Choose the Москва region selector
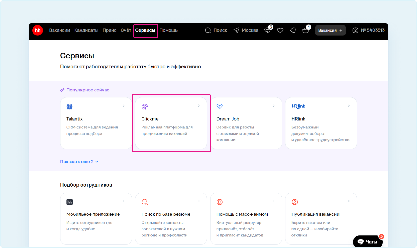The image size is (417, 248). (246, 30)
